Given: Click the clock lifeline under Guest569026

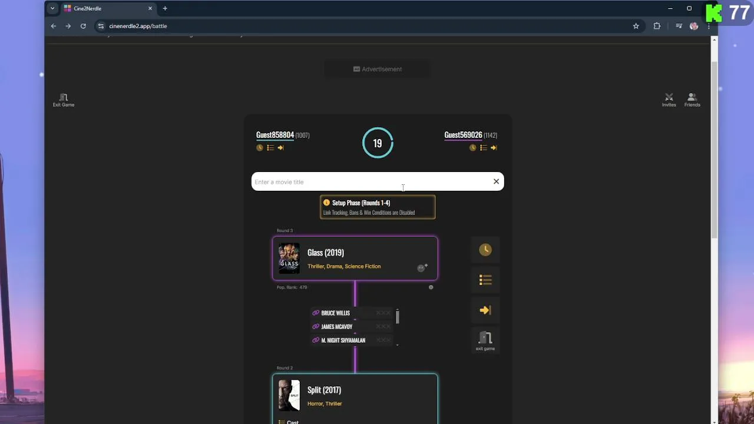Looking at the screenshot, I should coord(472,148).
